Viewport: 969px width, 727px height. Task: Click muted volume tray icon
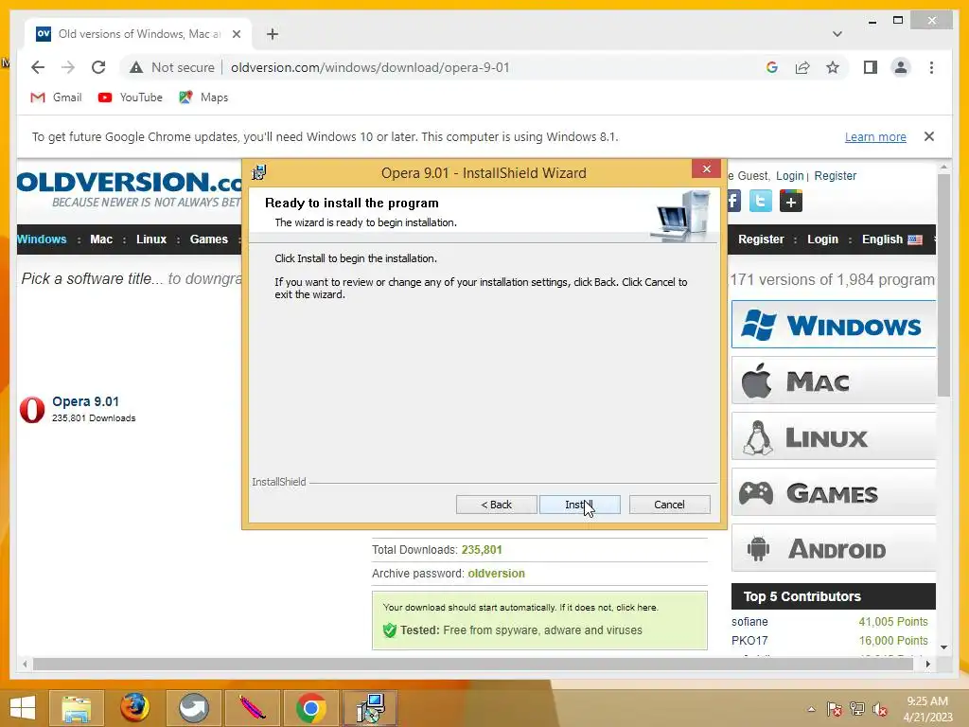coord(879,709)
